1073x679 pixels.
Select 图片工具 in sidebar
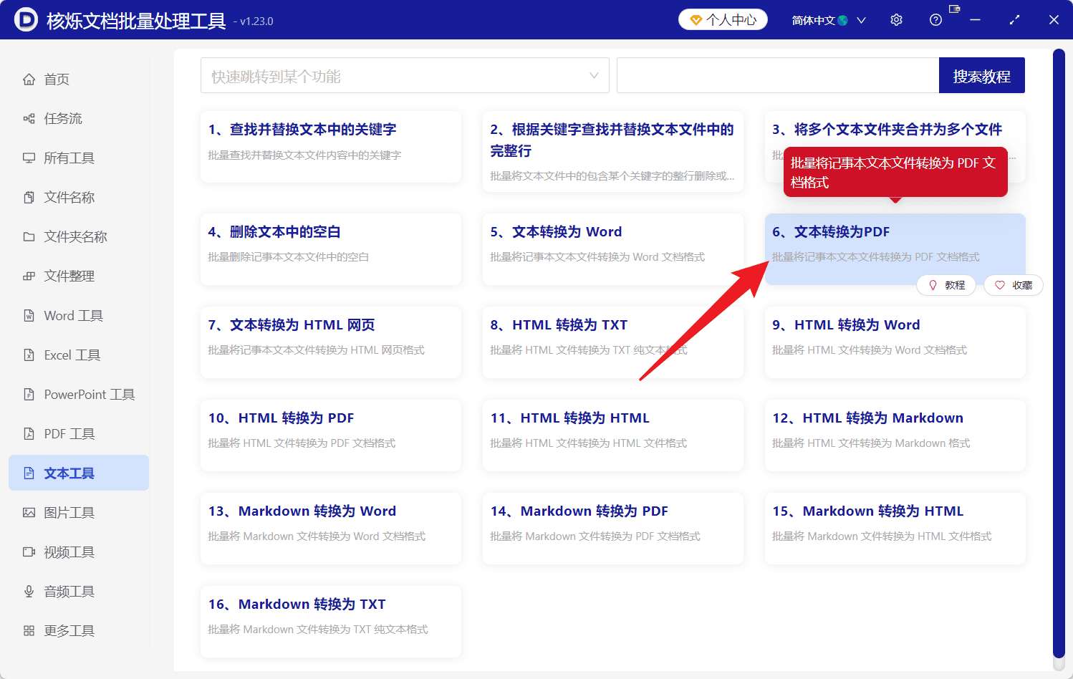79,512
